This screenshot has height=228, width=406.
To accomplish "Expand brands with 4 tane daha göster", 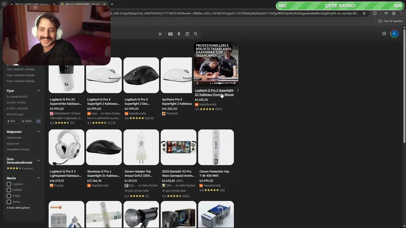I will click(x=18, y=208).
